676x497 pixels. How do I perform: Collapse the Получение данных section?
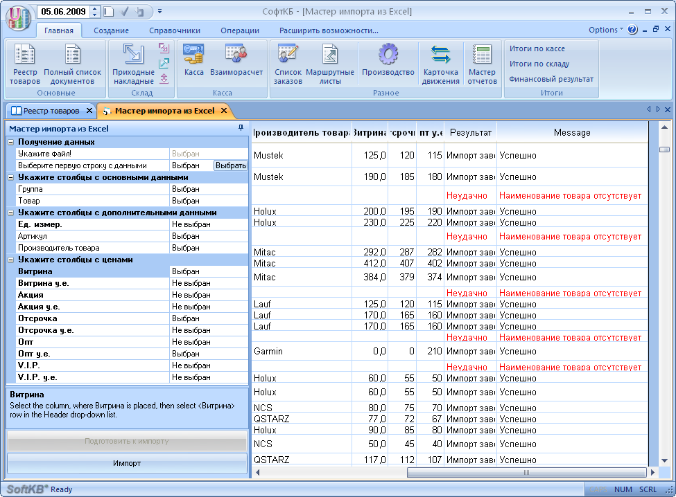(x=11, y=142)
